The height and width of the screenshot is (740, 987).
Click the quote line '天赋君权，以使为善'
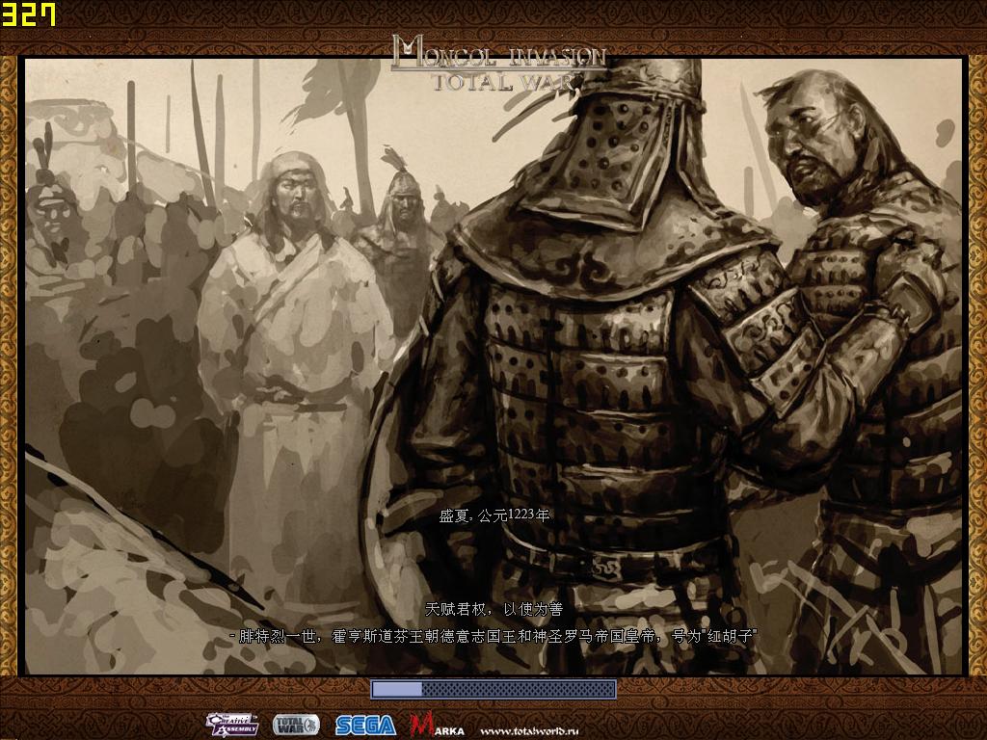[x=495, y=608]
